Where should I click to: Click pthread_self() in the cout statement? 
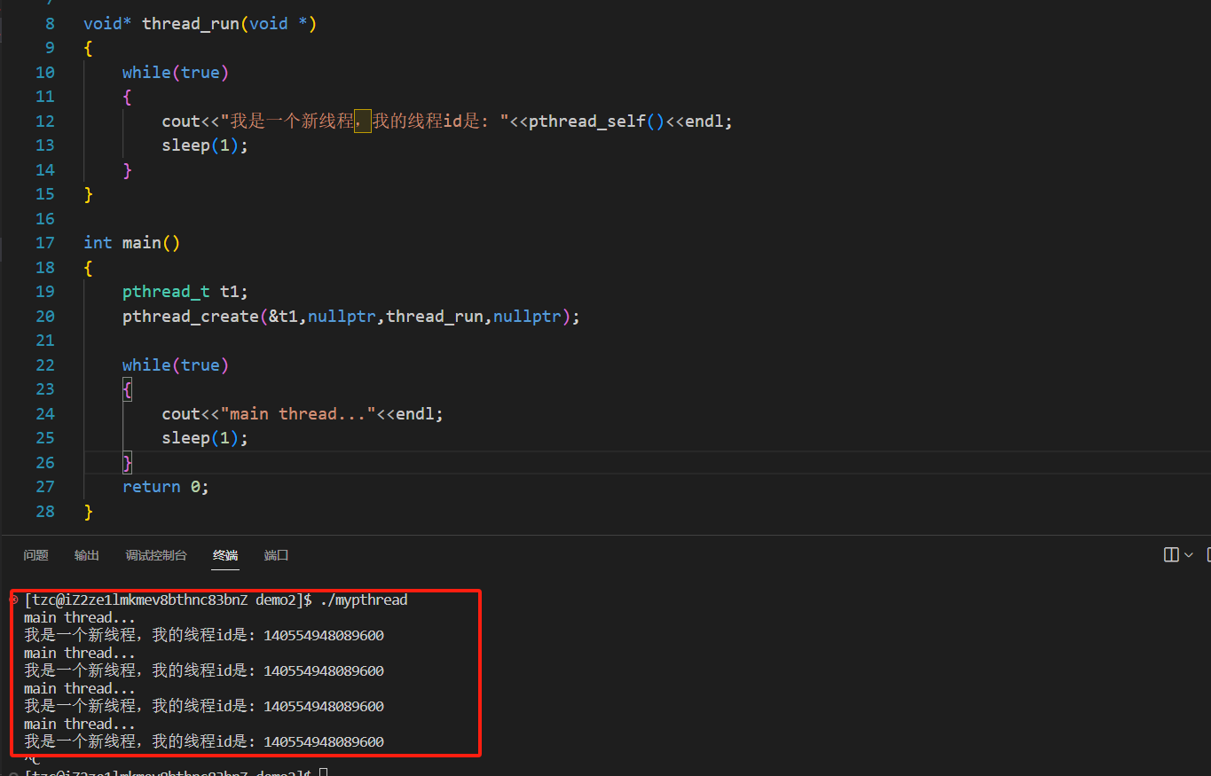point(596,121)
